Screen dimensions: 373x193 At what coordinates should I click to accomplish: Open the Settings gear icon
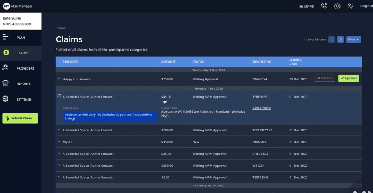(x=5, y=99)
